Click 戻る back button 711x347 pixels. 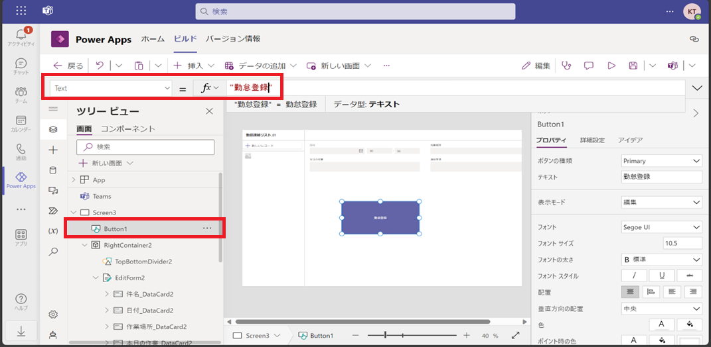[68, 66]
